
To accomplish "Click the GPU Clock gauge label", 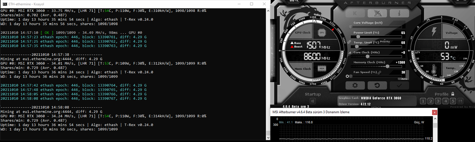I will tap(302, 33).
